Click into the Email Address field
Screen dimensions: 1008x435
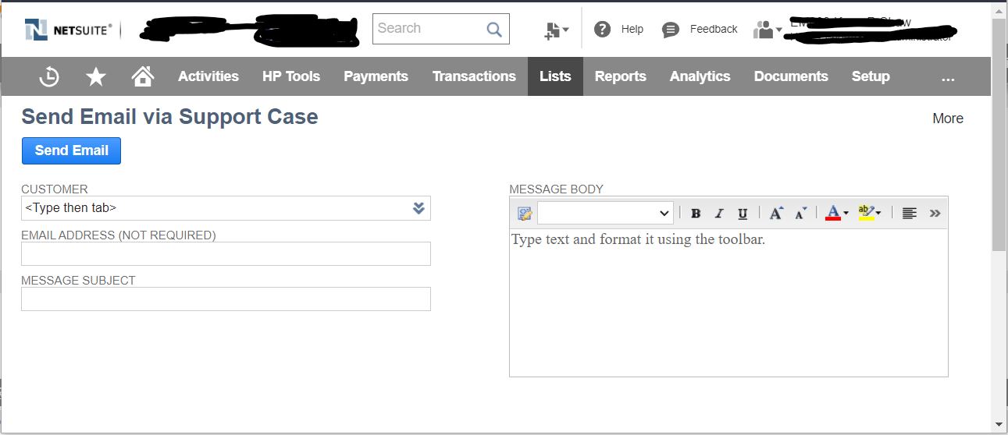pos(226,253)
